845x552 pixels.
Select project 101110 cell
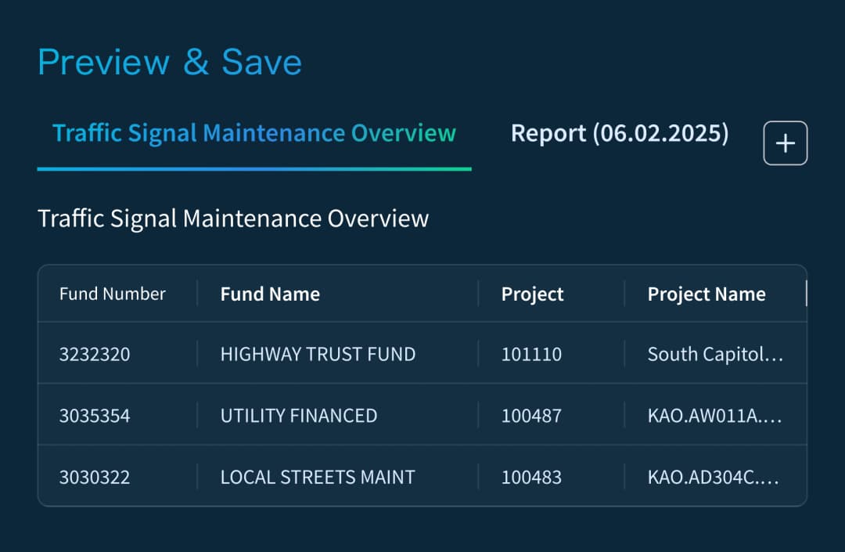(x=531, y=354)
